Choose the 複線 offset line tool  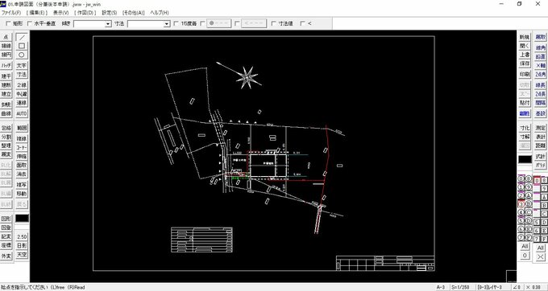pyautogui.click(x=22, y=139)
